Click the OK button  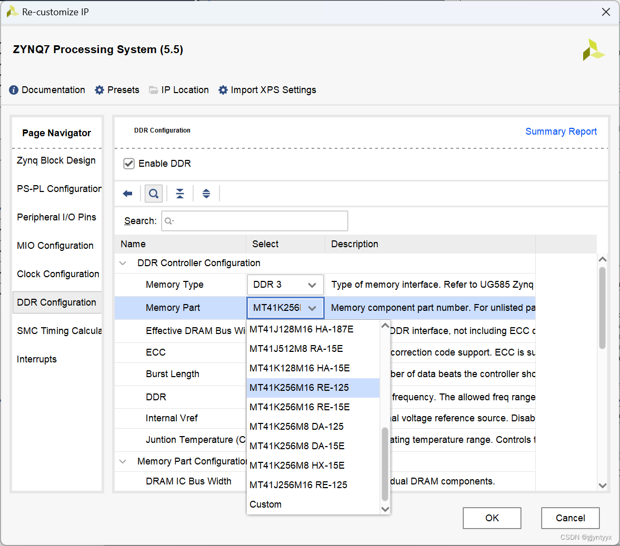(492, 518)
